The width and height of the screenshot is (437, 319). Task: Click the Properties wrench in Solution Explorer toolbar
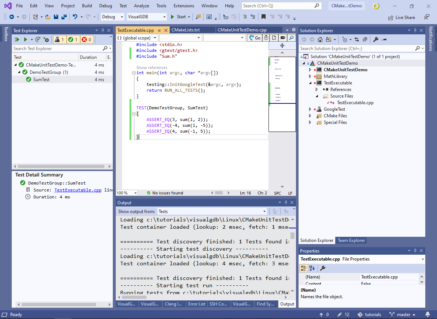click(376, 39)
